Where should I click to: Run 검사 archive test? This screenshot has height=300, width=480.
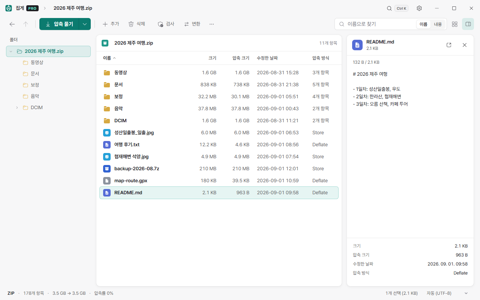[166, 24]
